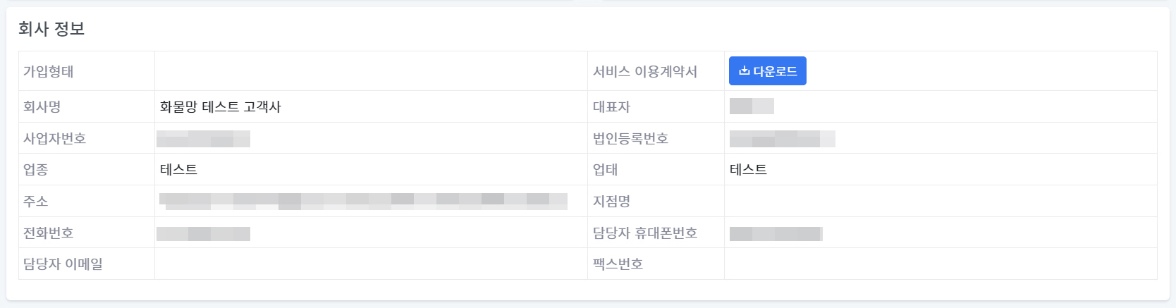Click the 업종 value 테스트
Image resolution: width=1176 pixels, height=308 pixels.
(x=178, y=170)
